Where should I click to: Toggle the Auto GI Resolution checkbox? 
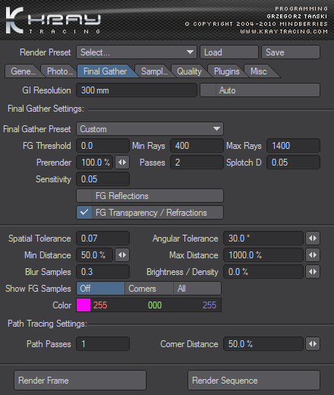pos(208,90)
